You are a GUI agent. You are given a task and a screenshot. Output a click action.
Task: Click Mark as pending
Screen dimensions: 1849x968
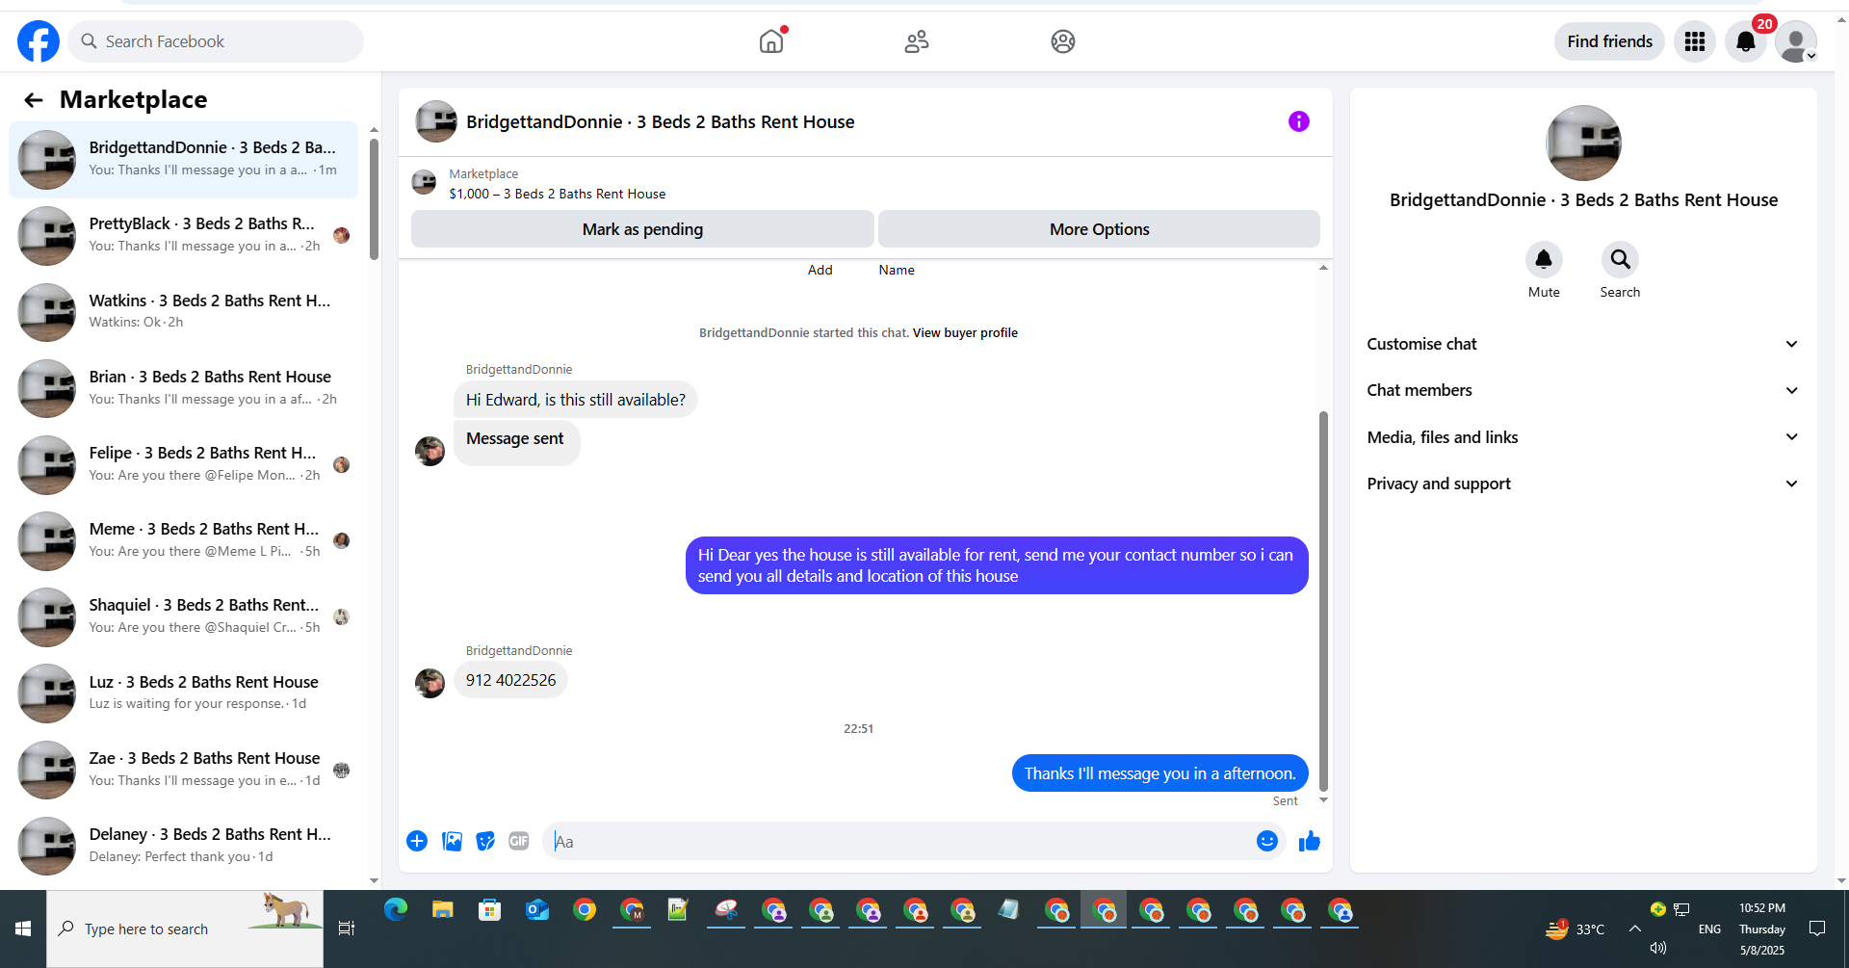(642, 229)
